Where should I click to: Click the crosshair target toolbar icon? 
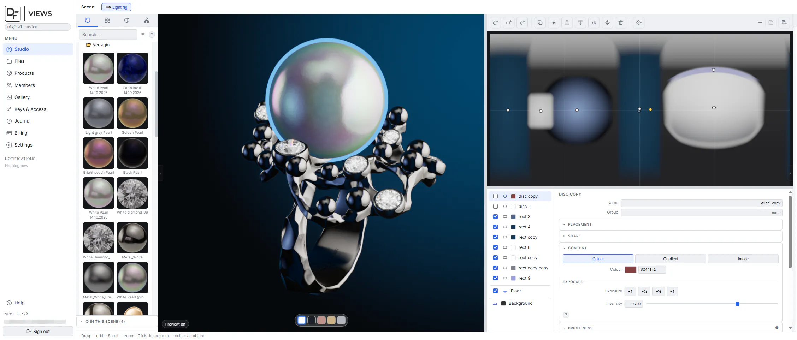tap(639, 23)
